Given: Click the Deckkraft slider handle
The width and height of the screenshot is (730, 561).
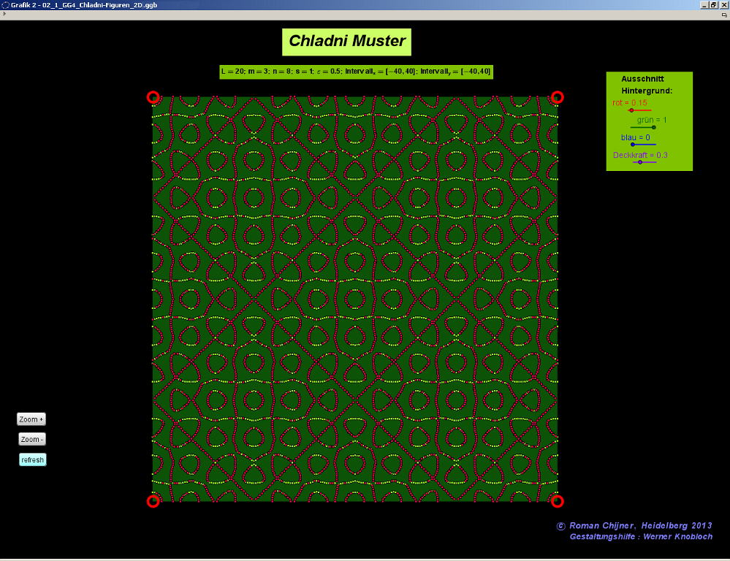Looking at the screenshot, I should (x=640, y=162).
